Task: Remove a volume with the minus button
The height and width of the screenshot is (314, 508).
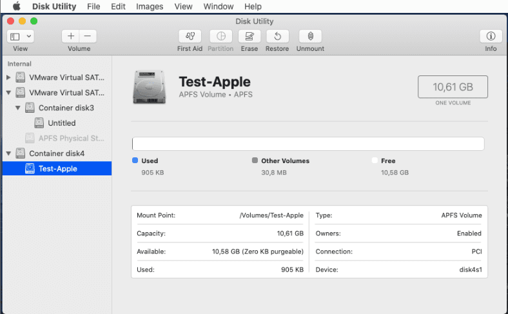Action: 88,36
